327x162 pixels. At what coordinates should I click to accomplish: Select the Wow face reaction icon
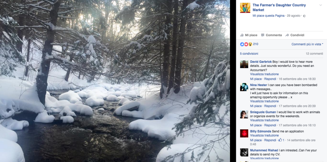pyautogui.click(x=250, y=44)
